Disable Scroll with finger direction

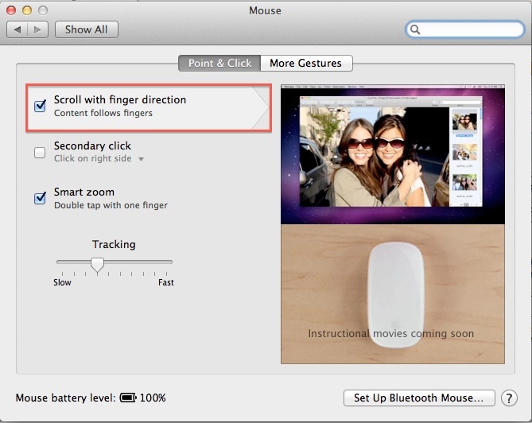[40, 106]
